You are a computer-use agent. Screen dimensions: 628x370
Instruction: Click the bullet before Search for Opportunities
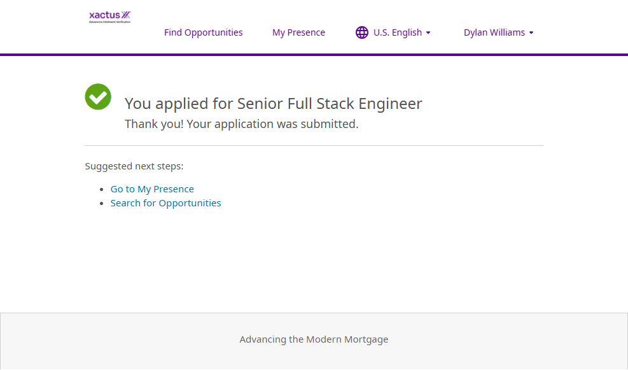coord(102,204)
